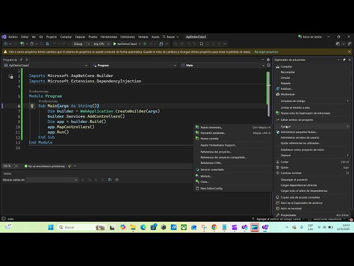Click the window layout icon near the top right

pos(338,44)
